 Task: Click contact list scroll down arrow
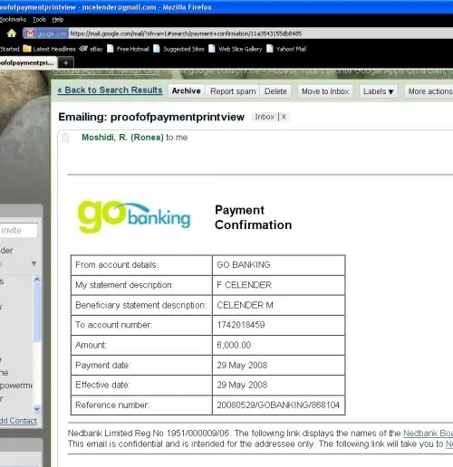click(37, 409)
